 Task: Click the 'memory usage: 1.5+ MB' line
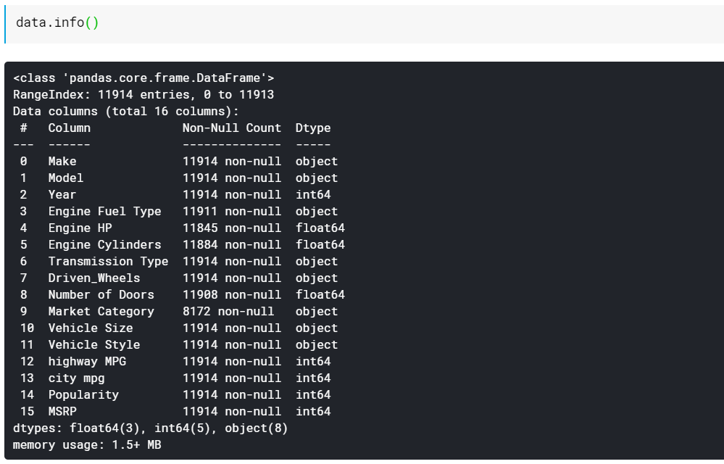[87, 444]
